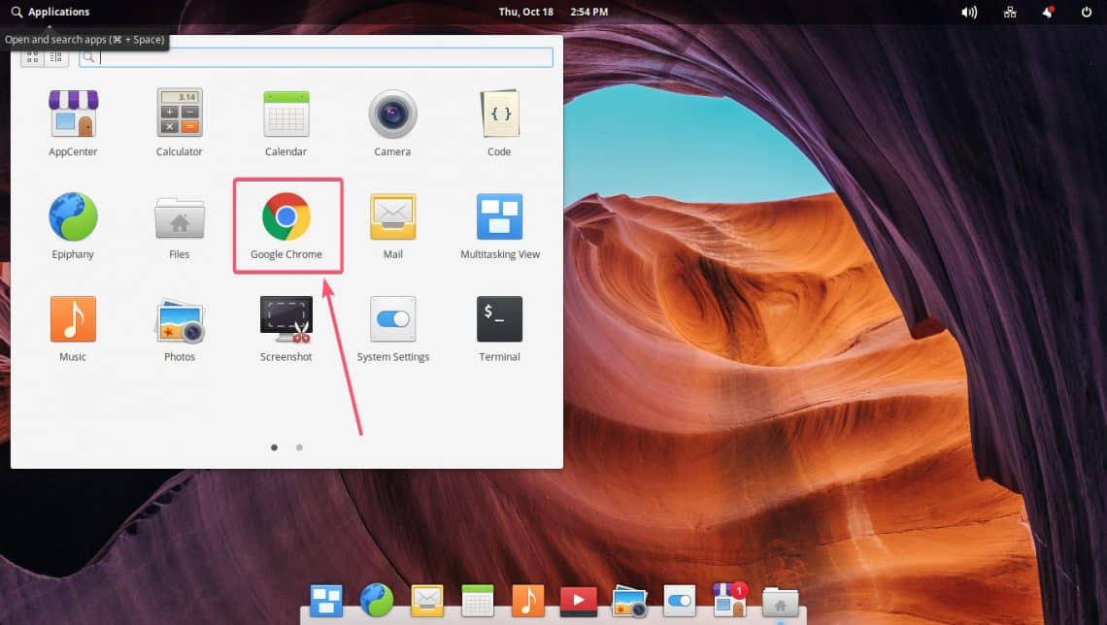Switch launcher to grid view
Viewport: 1107px width, 625px height.
pyautogui.click(x=32, y=57)
